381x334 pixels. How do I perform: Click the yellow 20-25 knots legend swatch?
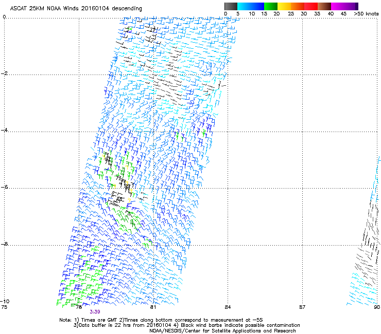click(x=284, y=6)
